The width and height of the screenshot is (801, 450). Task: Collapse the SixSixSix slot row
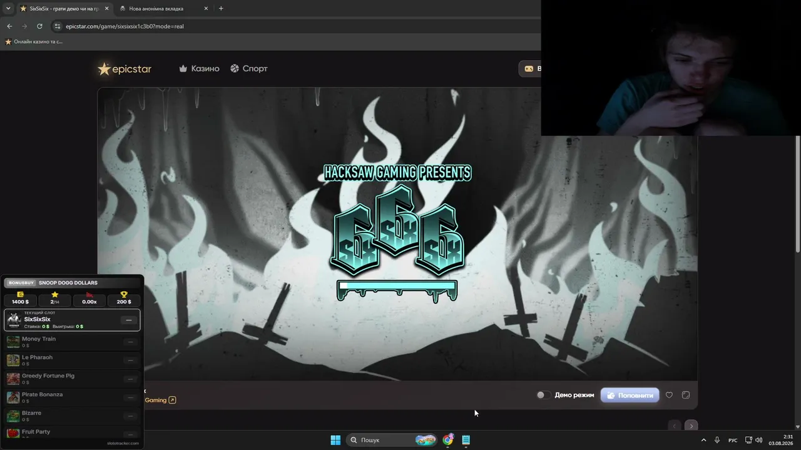tap(129, 320)
